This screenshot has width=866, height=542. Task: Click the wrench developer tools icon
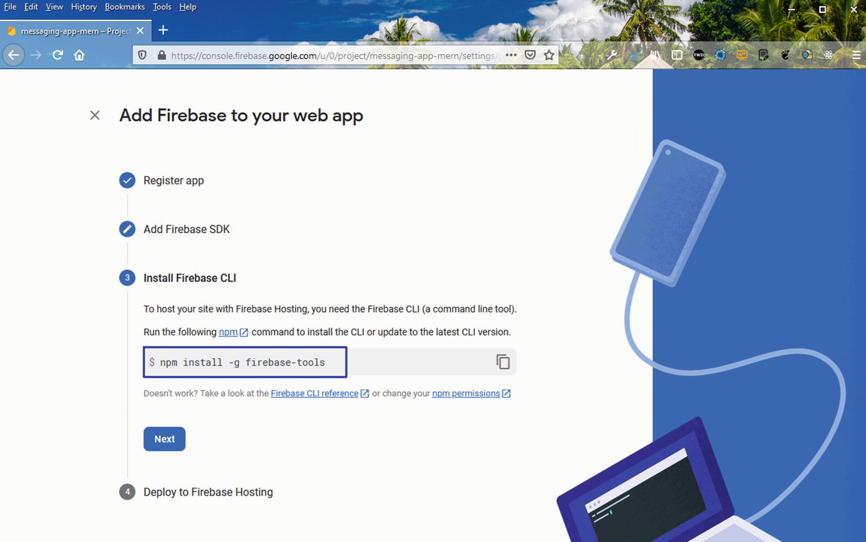click(612, 55)
